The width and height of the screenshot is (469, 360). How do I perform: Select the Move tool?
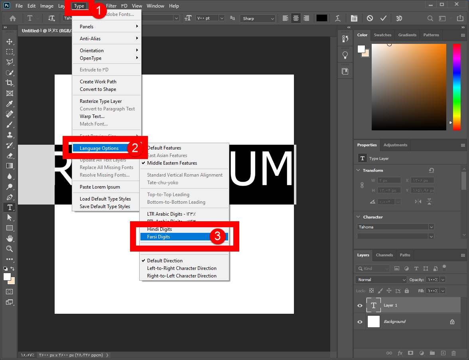[10, 42]
